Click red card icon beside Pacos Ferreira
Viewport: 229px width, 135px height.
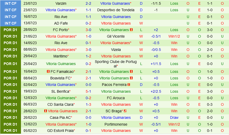point(129,85)
